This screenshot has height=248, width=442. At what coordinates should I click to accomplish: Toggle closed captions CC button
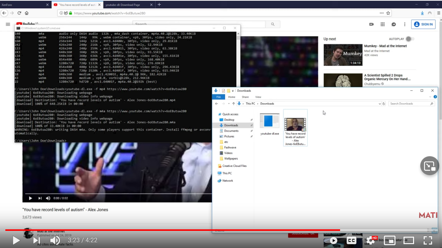pyautogui.click(x=351, y=240)
